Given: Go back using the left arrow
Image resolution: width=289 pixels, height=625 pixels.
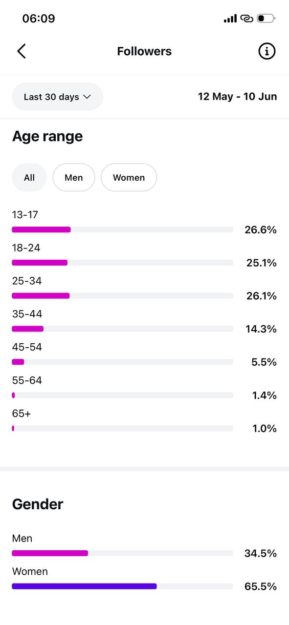Looking at the screenshot, I should [22, 51].
